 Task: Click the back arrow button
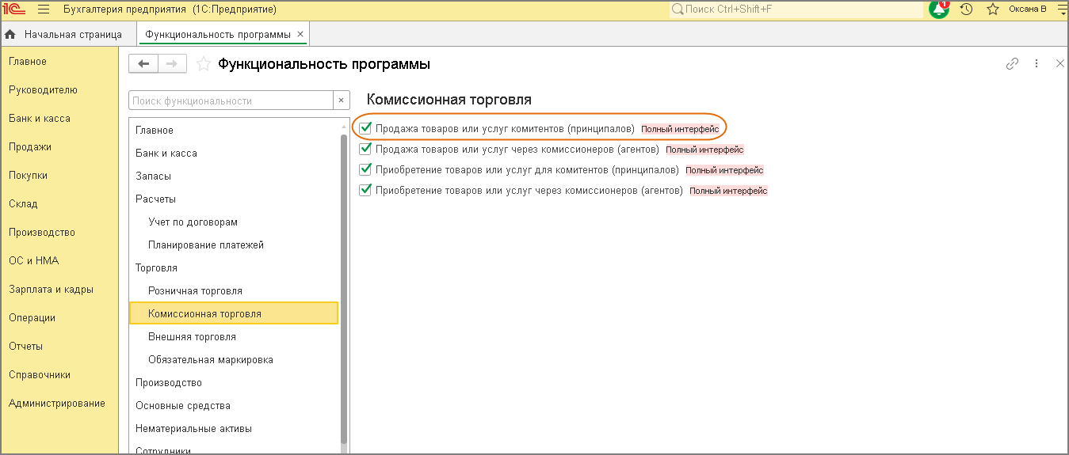[x=143, y=64]
